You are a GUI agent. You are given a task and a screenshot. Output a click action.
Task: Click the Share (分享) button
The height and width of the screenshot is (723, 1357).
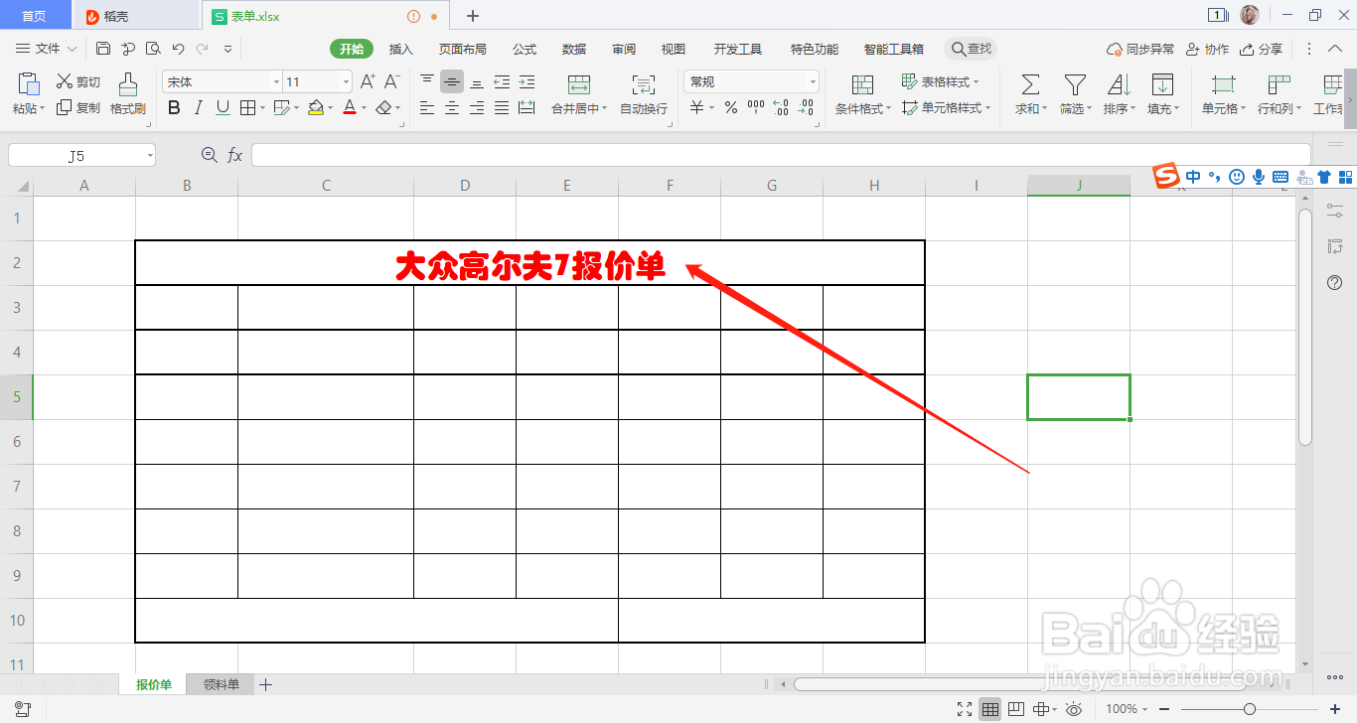pyautogui.click(x=1261, y=49)
